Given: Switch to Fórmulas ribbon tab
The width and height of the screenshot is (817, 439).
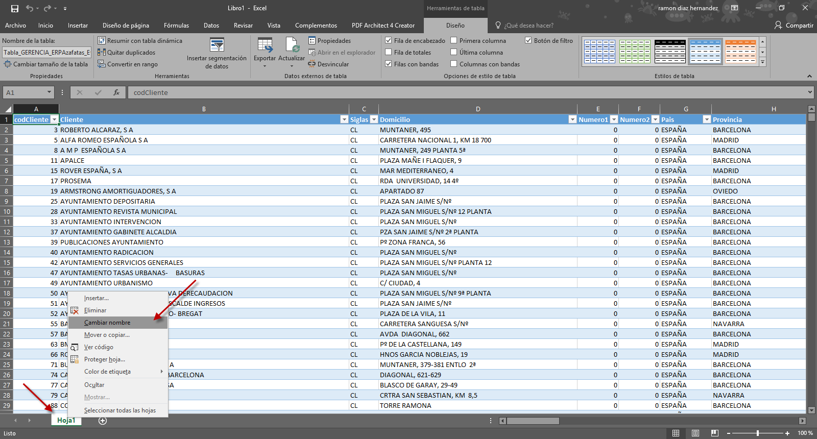Looking at the screenshot, I should (176, 25).
